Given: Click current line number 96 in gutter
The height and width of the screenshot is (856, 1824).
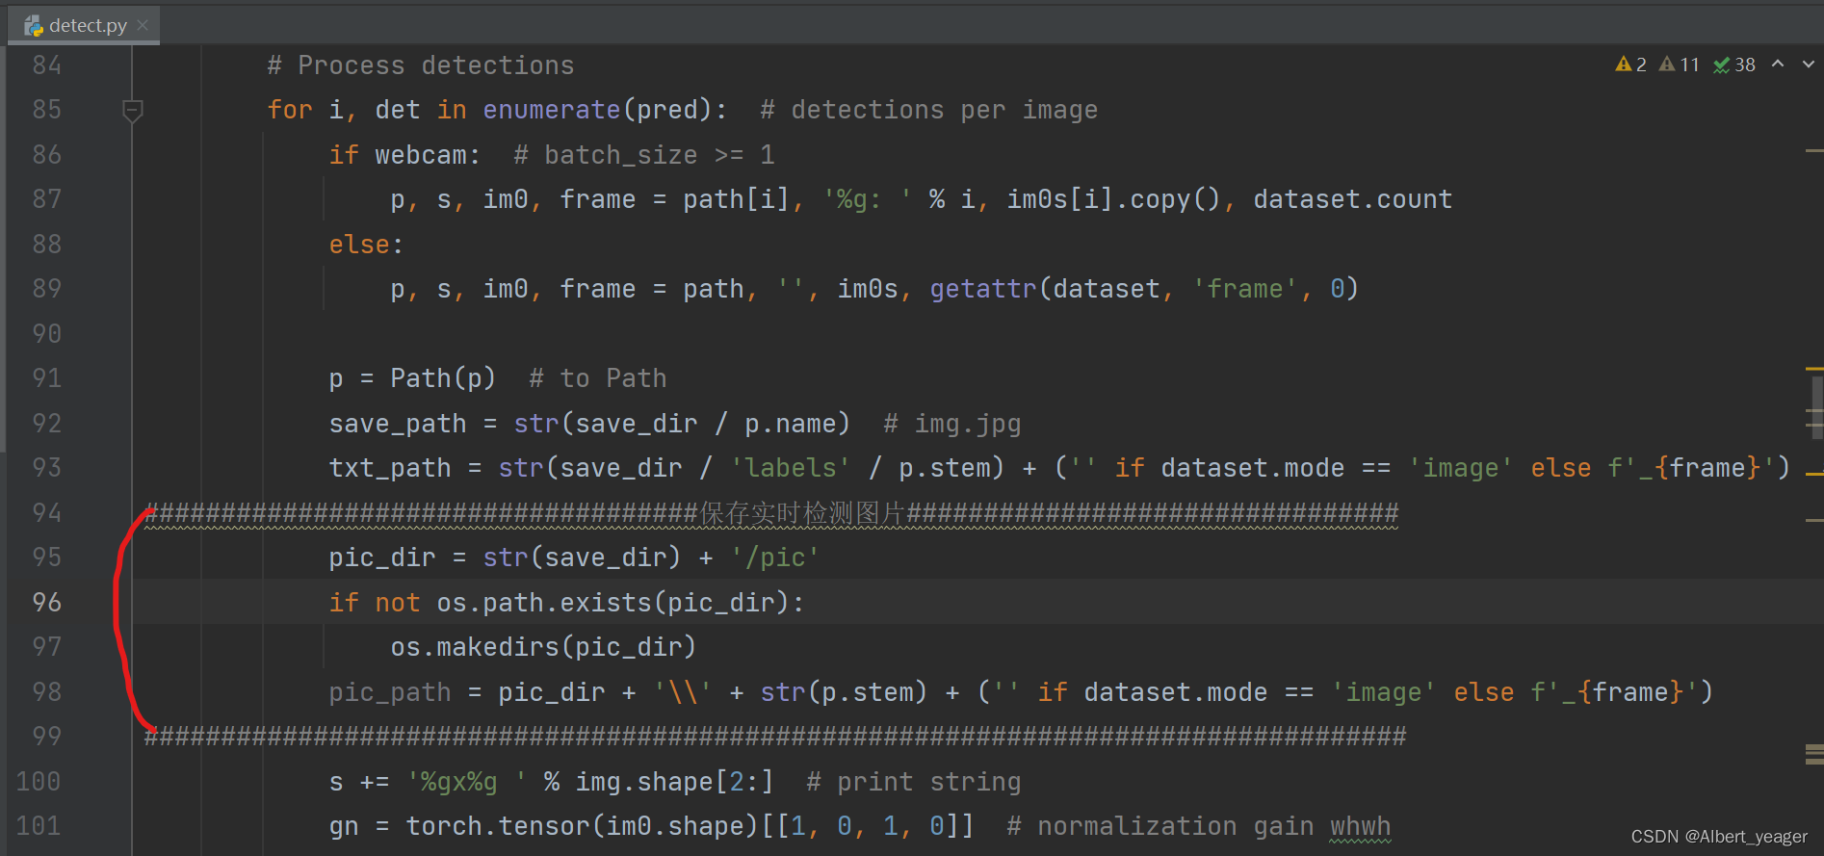Looking at the screenshot, I should [46, 603].
